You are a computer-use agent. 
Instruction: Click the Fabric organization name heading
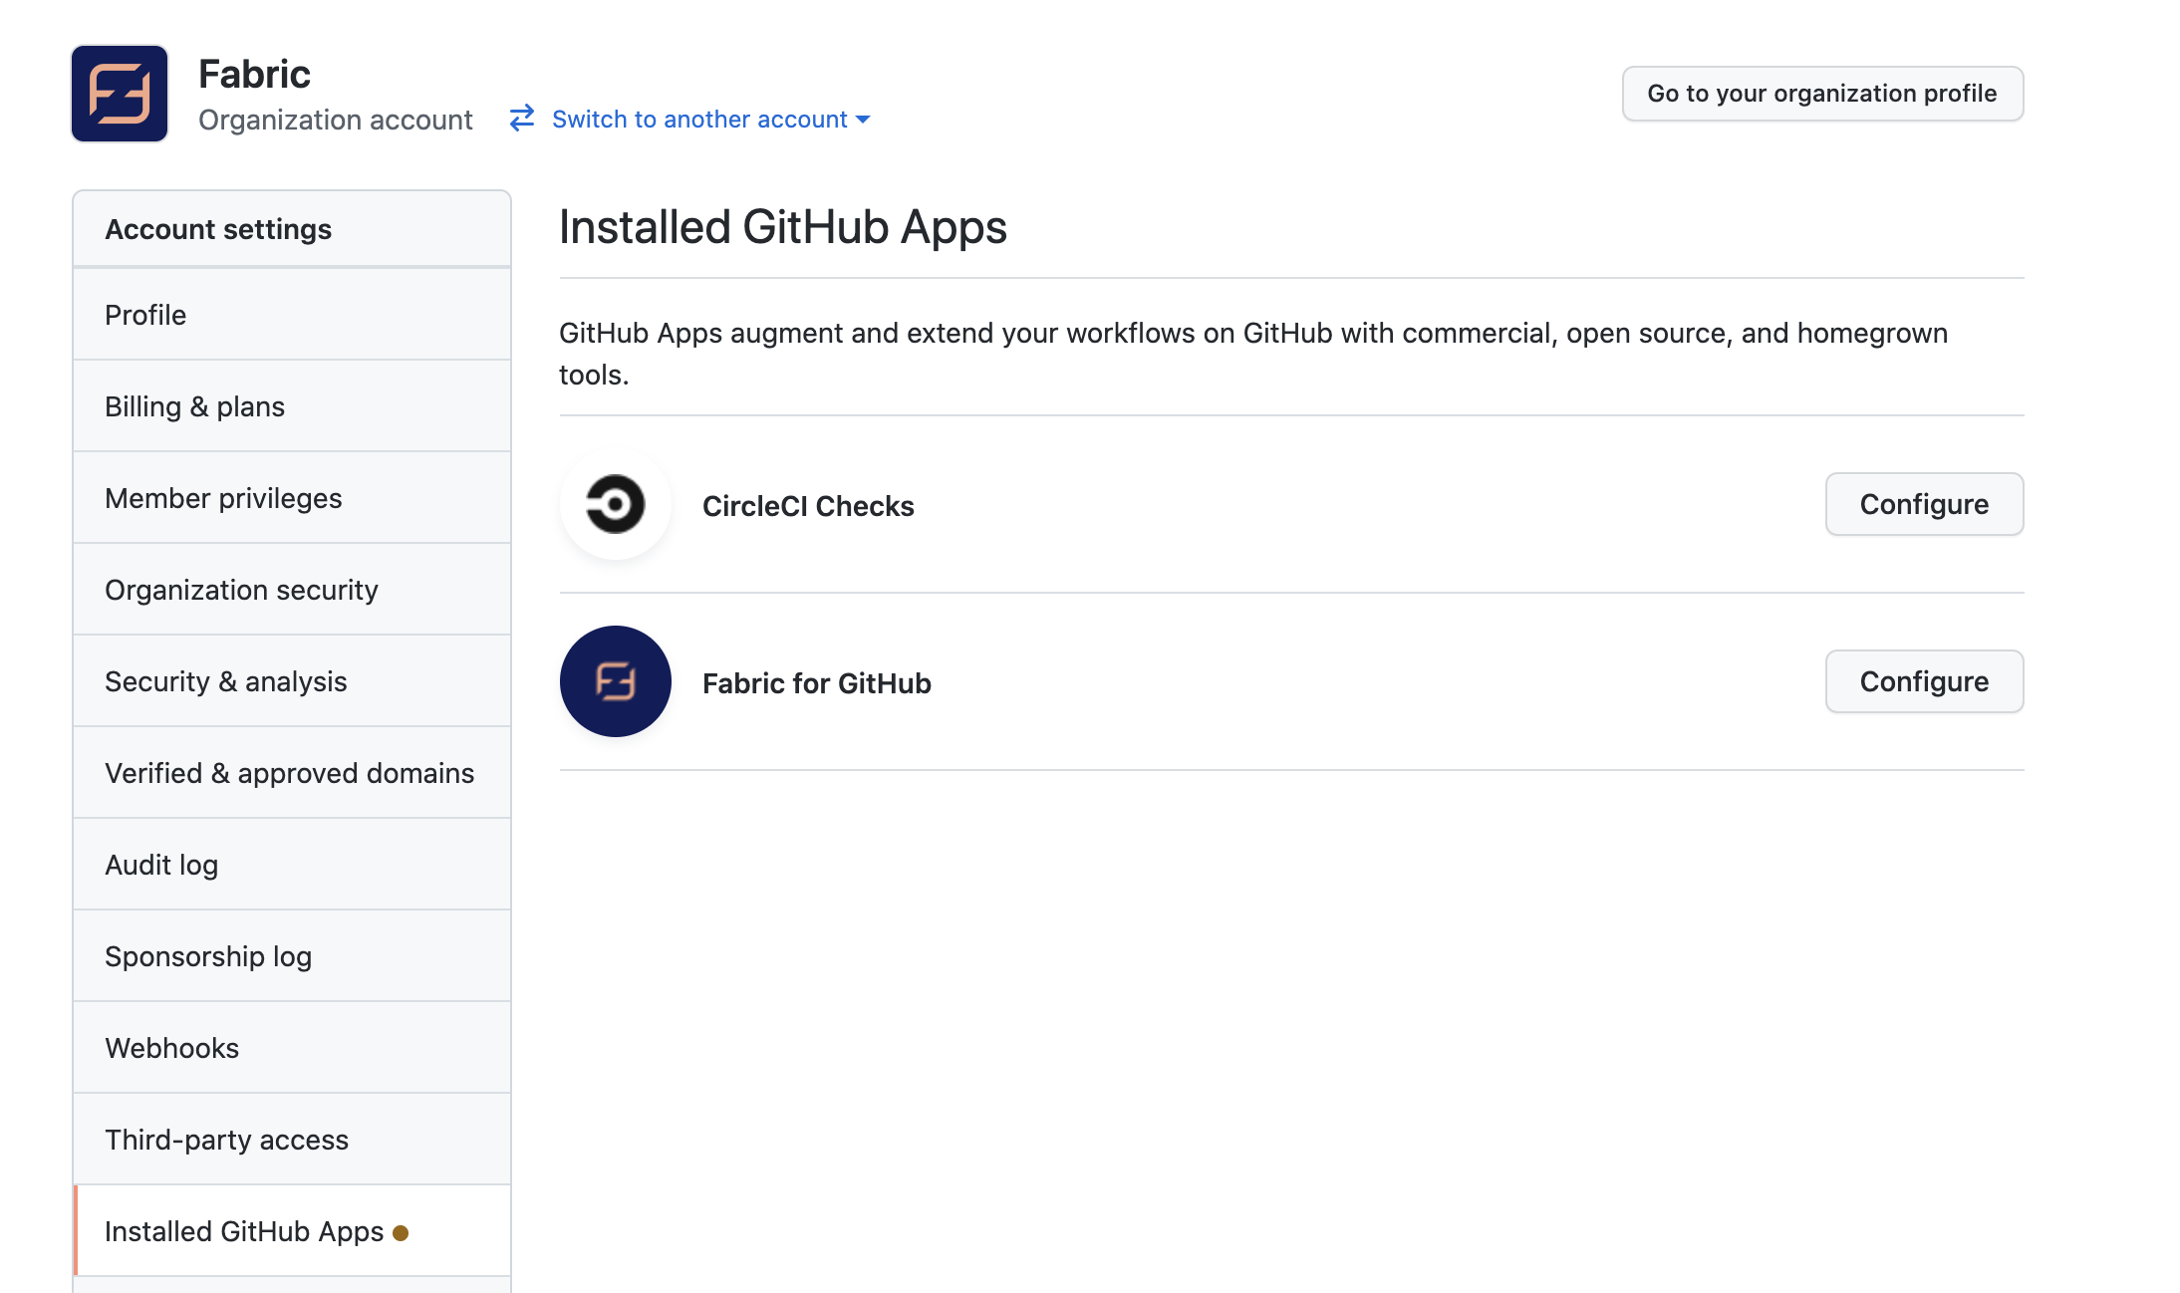(254, 74)
